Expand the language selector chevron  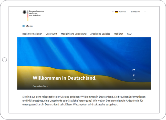(113, 12)
